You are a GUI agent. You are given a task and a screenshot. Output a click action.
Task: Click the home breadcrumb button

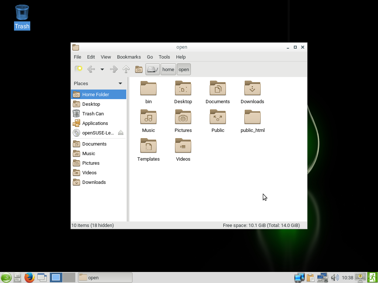point(168,69)
